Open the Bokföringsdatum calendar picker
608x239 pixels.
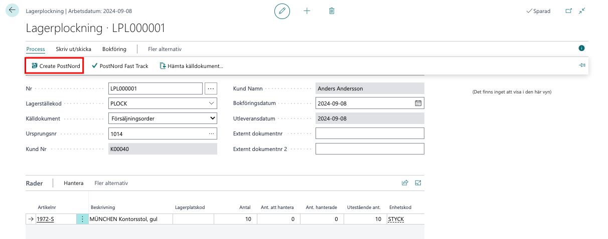point(418,103)
